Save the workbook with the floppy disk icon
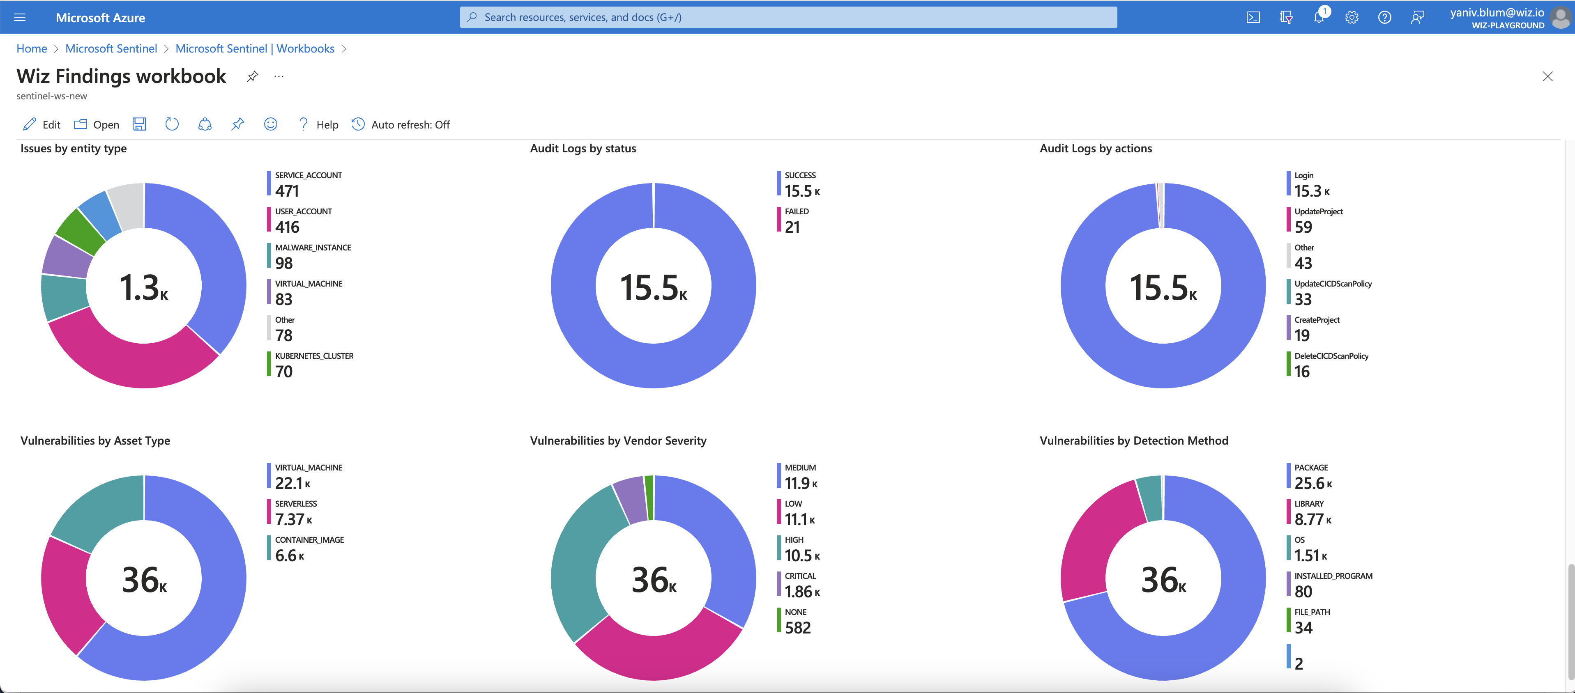The height and width of the screenshot is (693, 1575). (139, 124)
